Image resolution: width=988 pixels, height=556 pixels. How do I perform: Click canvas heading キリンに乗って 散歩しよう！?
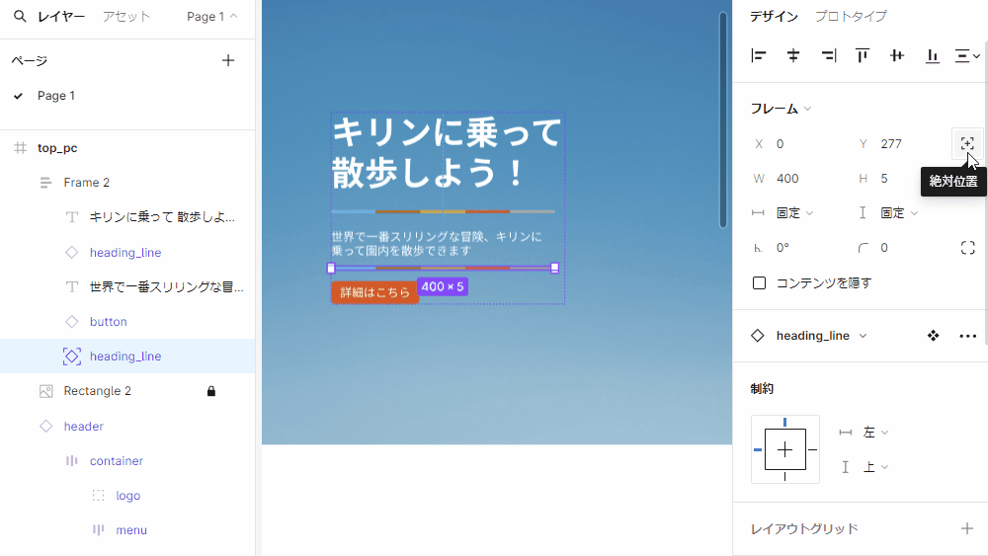point(447,152)
